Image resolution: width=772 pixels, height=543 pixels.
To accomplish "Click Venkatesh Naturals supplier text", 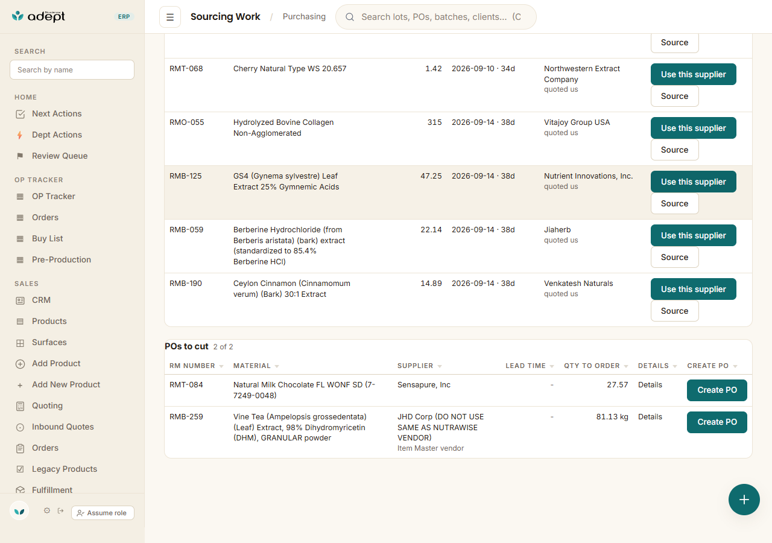I will [x=578, y=284].
